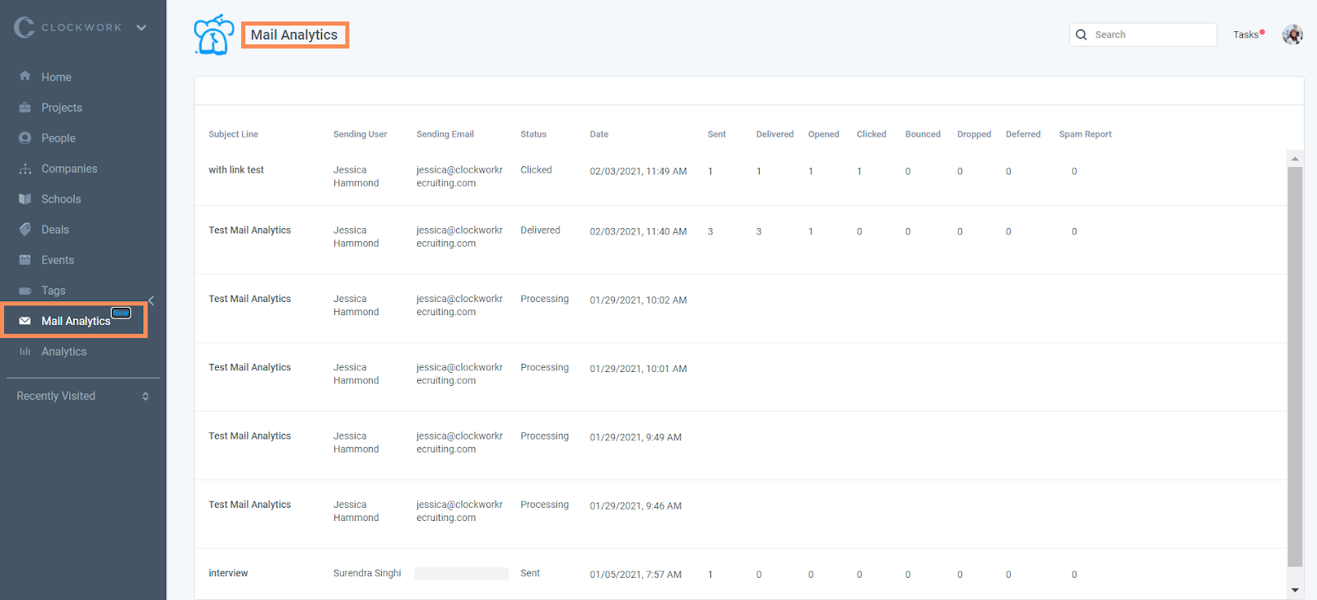Image resolution: width=1317 pixels, height=600 pixels.
Task: Select the 'interview' subject row
Action: coord(228,574)
